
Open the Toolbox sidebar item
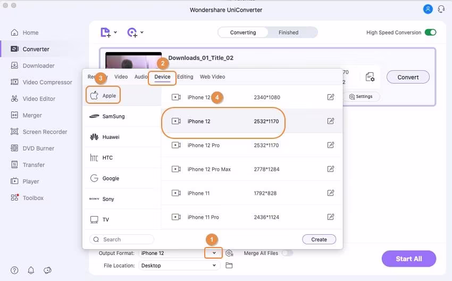tap(27, 198)
